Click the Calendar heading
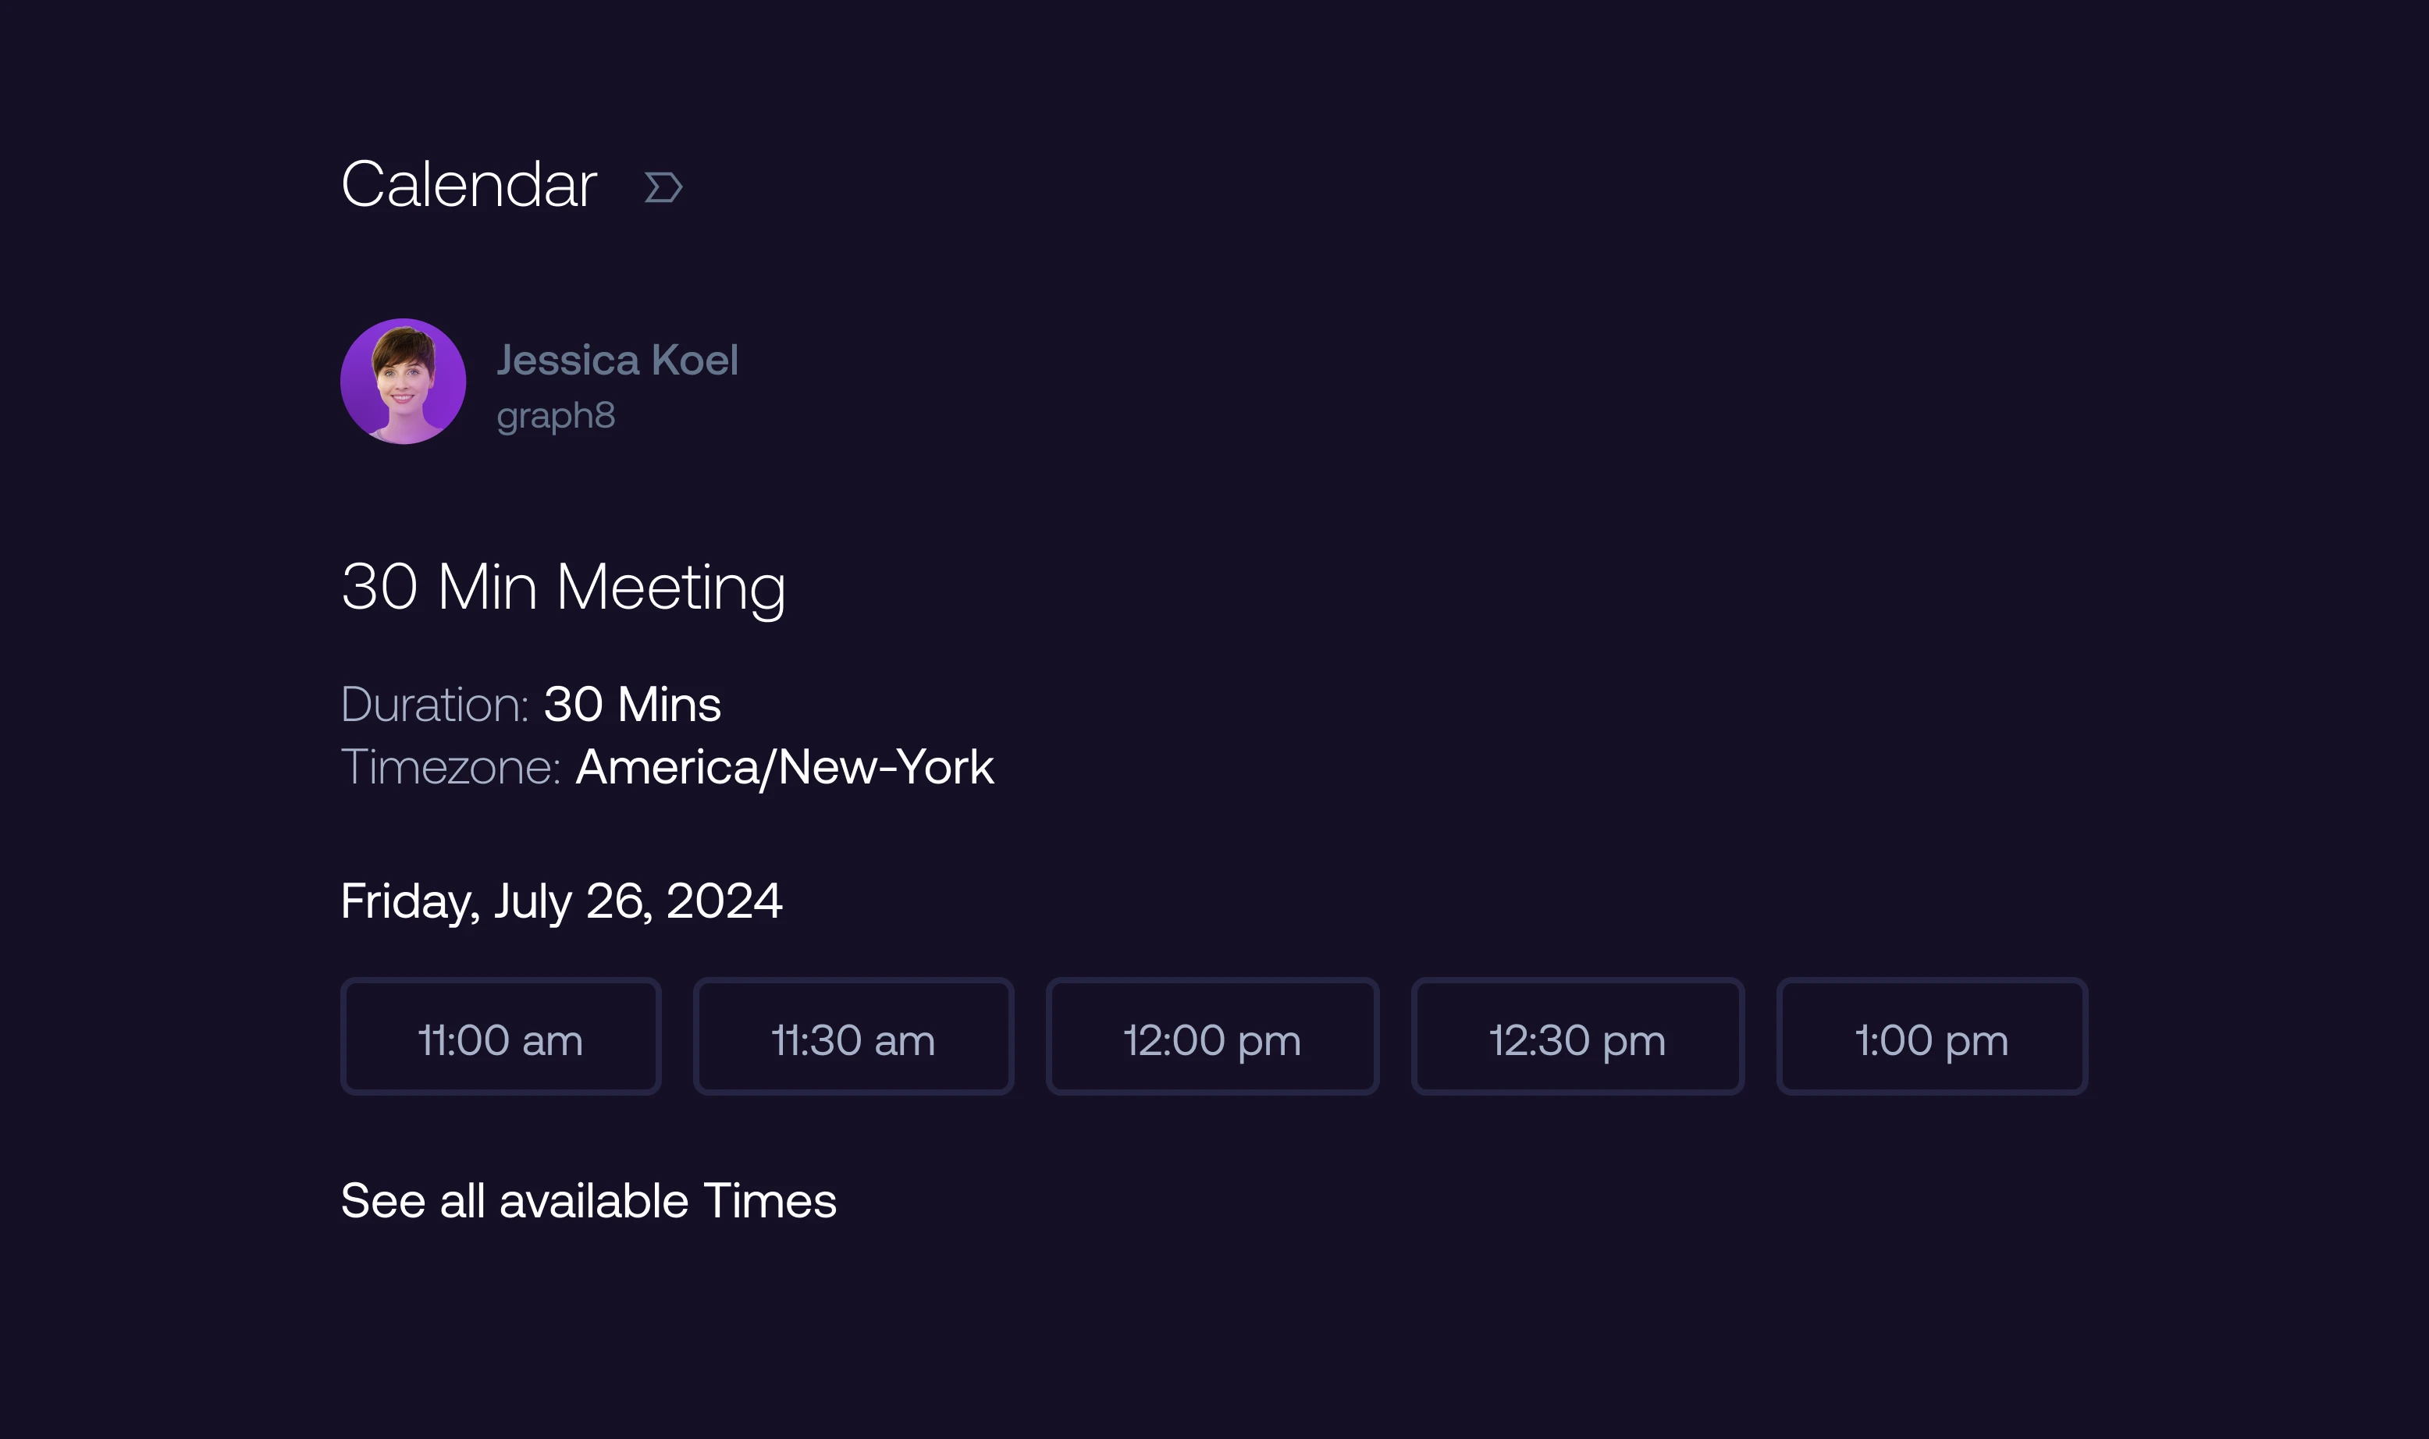Viewport: 2429px width, 1439px height. pyautogui.click(x=468, y=183)
